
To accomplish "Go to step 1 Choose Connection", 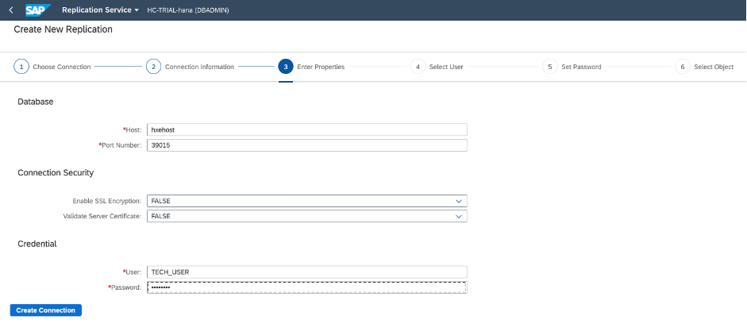I will click(52, 67).
